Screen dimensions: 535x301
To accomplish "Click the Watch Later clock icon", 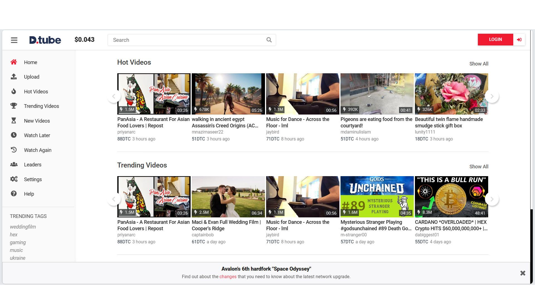I will point(14,135).
